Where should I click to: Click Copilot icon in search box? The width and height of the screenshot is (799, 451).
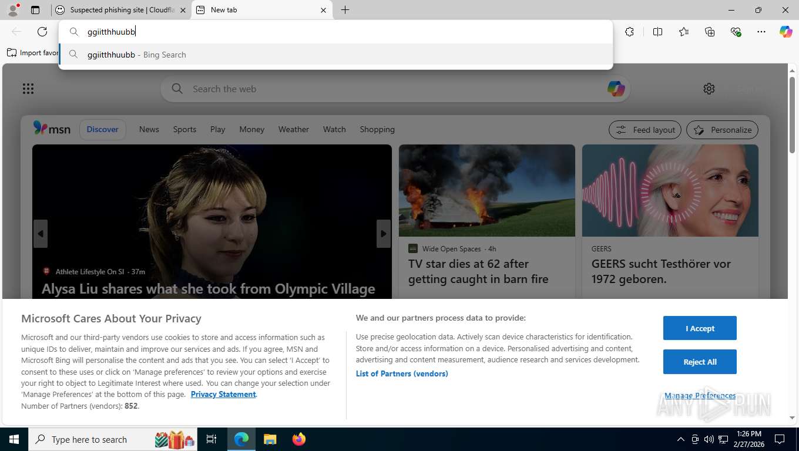(x=616, y=89)
